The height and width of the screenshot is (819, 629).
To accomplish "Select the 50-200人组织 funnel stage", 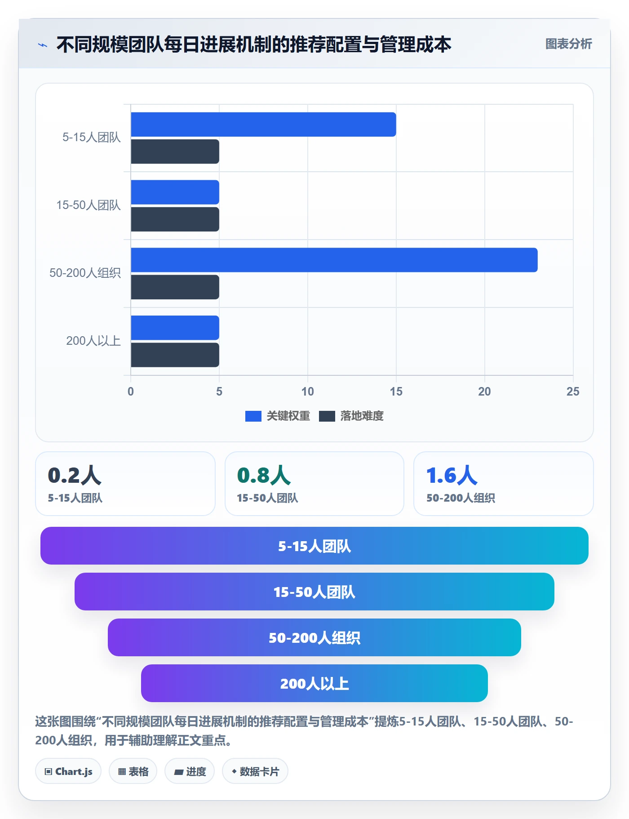I will point(314,637).
